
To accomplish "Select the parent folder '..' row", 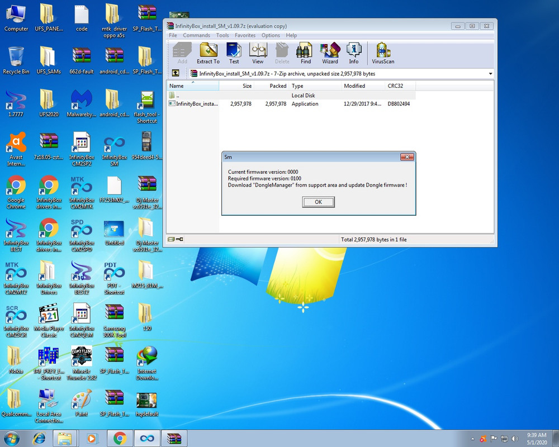I will click(291, 95).
